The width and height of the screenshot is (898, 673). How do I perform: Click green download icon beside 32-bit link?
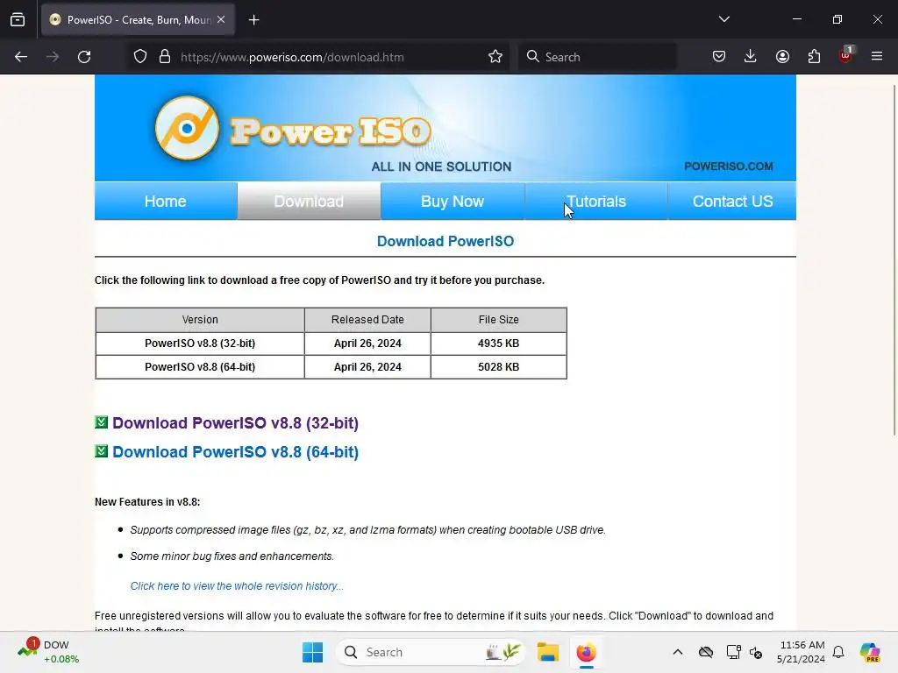click(102, 422)
